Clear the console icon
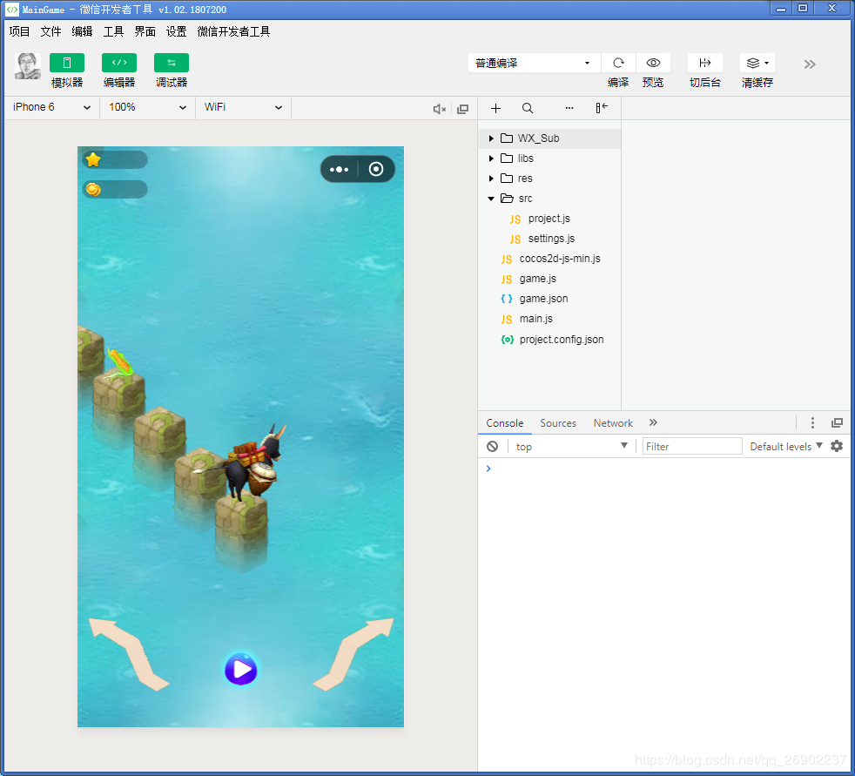This screenshot has height=776, width=855. pos(493,446)
